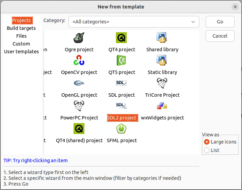Pick the Shared library icon
This screenshot has height=190, width=242.
pos(162,38)
